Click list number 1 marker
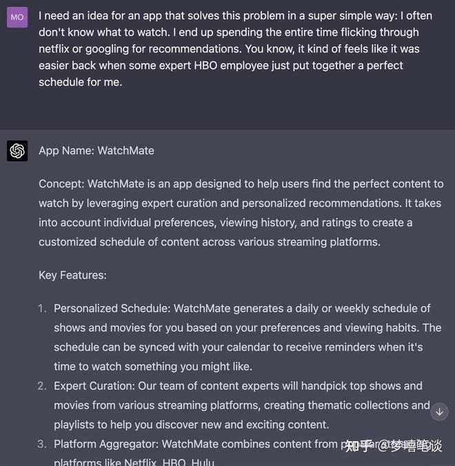455x466 pixels. [43, 308]
